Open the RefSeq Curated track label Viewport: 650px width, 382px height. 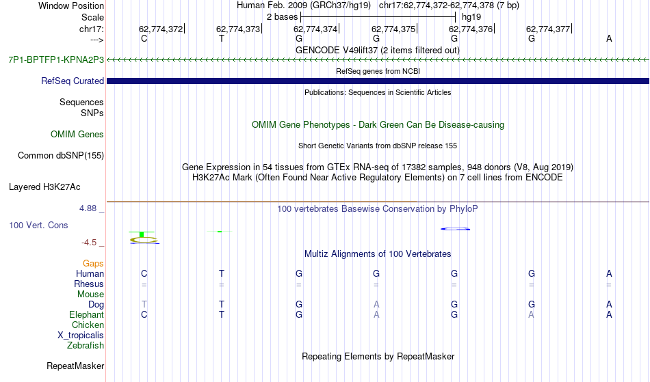click(72, 81)
